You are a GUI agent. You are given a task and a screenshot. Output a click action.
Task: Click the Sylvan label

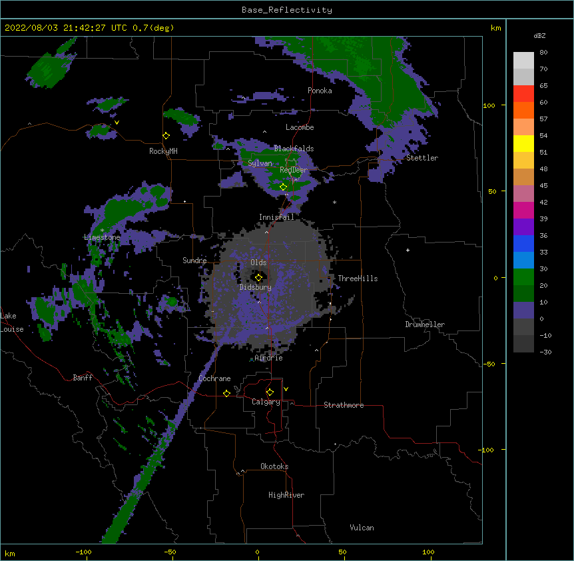[x=260, y=163]
